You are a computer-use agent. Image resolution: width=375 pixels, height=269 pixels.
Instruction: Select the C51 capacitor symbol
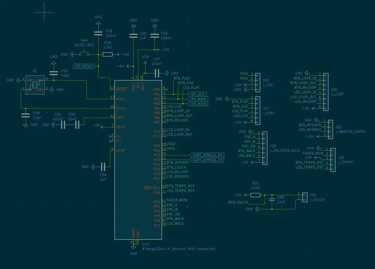click(63, 125)
